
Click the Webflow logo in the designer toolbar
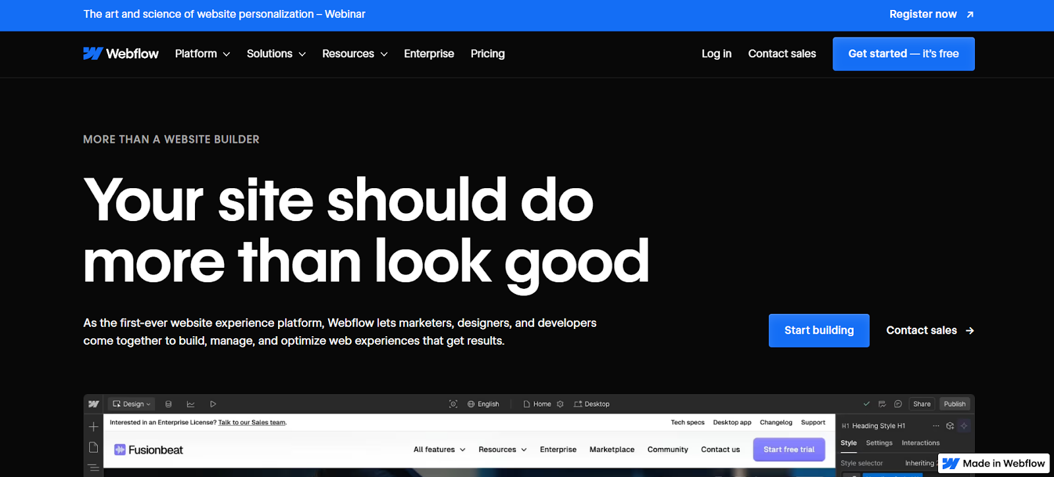(94, 404)
